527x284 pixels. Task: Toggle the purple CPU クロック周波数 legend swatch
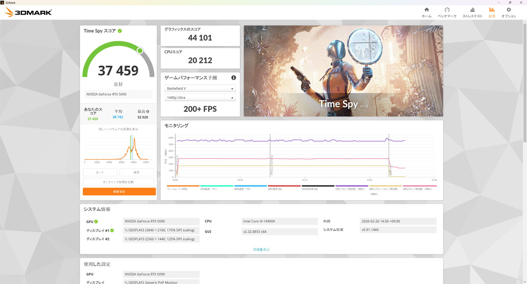(x=351, y=186)
